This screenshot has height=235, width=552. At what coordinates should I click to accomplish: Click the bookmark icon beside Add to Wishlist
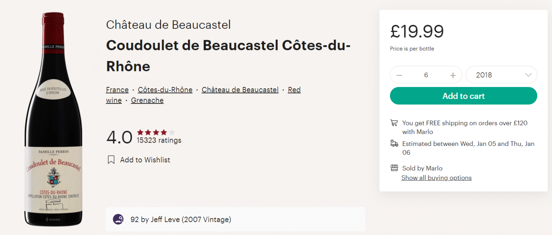click(x=111, y=160)
